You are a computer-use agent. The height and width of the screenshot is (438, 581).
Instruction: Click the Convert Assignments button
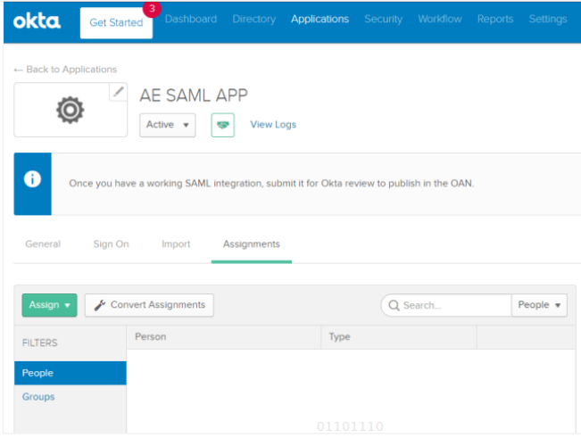pyautogui.click(x=149, y=305)
